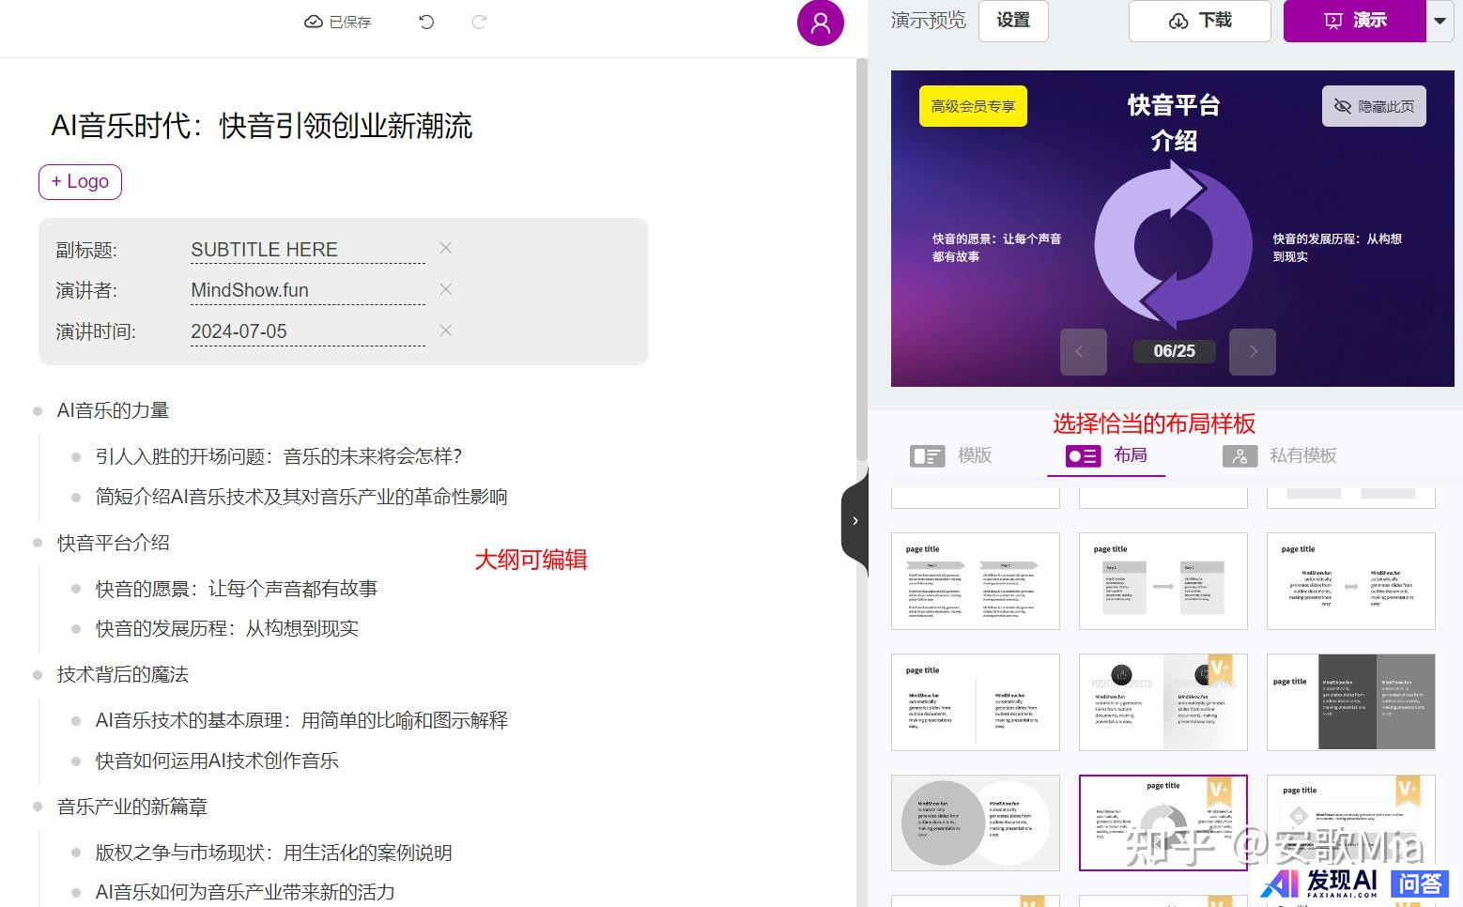
Task: Collapse the preview panel side handle
Action: click(855, 520)
